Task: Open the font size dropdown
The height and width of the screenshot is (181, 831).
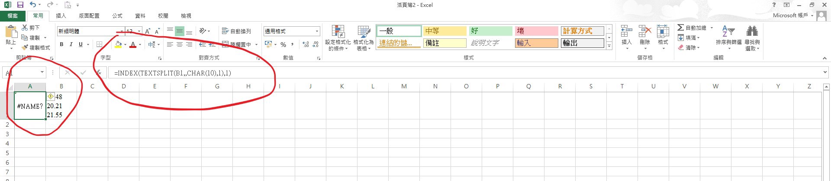Action: 139,31
